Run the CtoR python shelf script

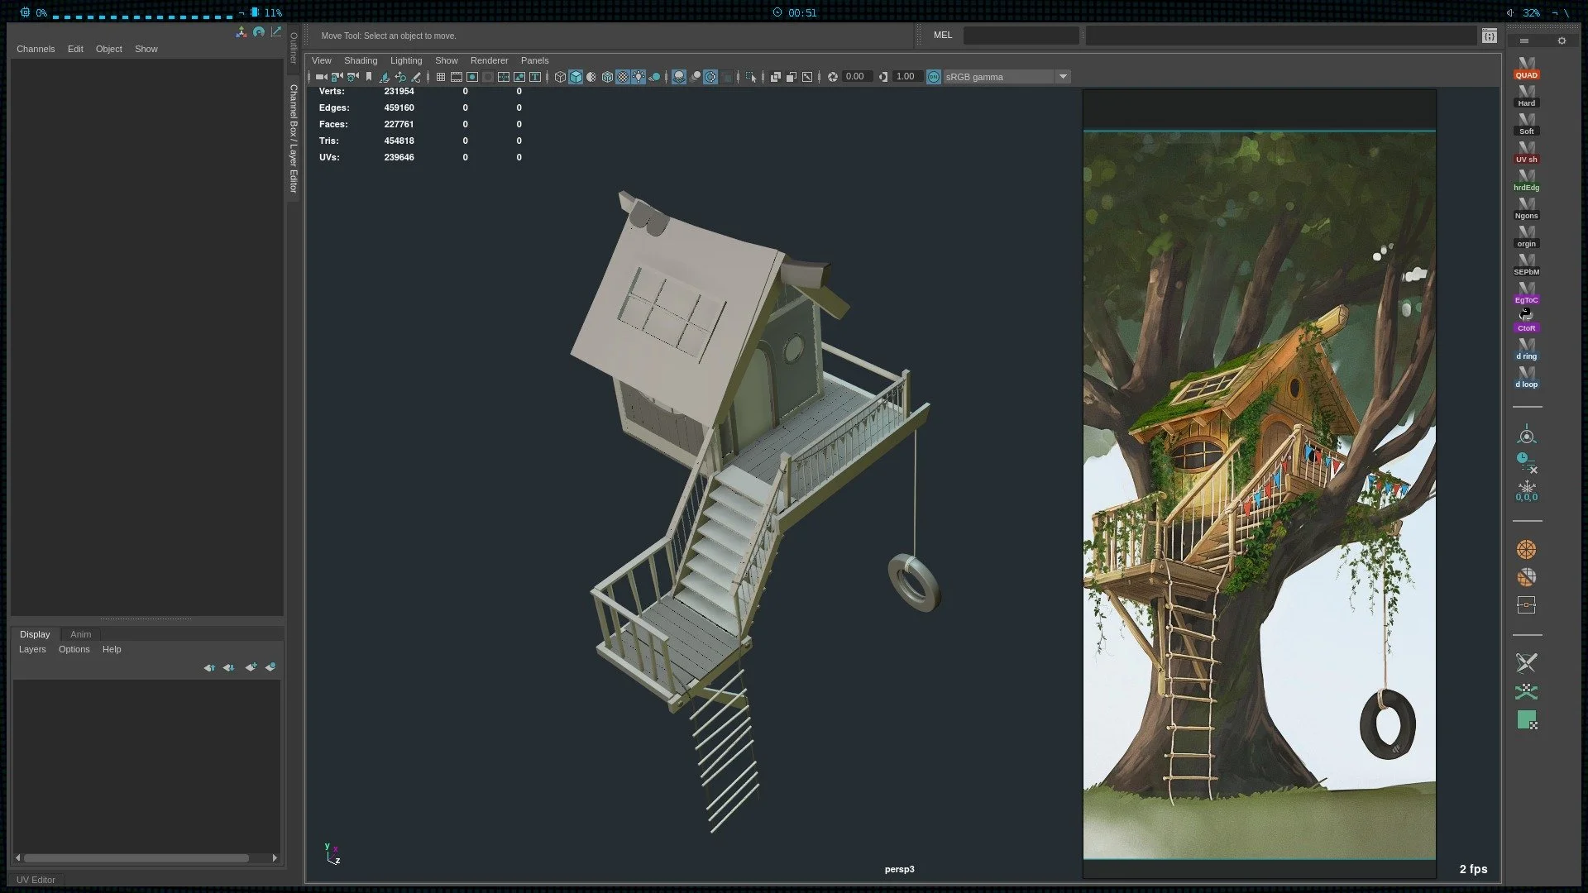pos(1526,321)
